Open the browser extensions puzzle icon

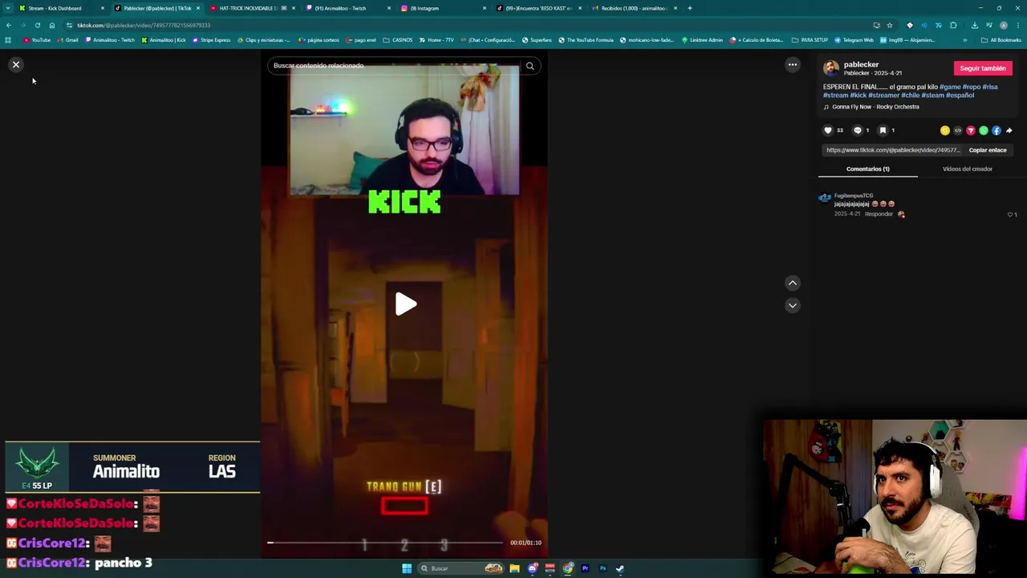point(953,25)
